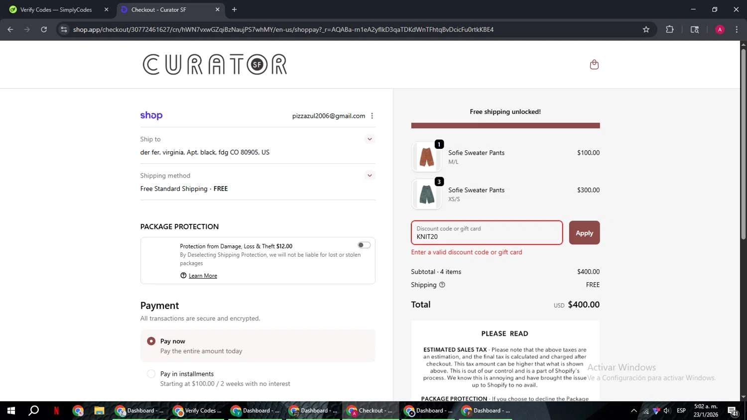Show hidden system tray icons

[x=633, y=411]
